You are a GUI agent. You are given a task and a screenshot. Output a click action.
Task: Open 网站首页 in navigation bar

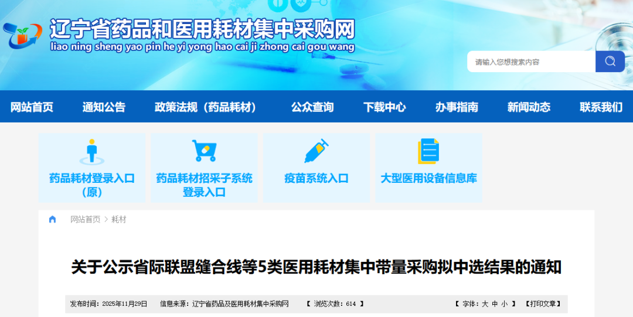tap(32, 107)
